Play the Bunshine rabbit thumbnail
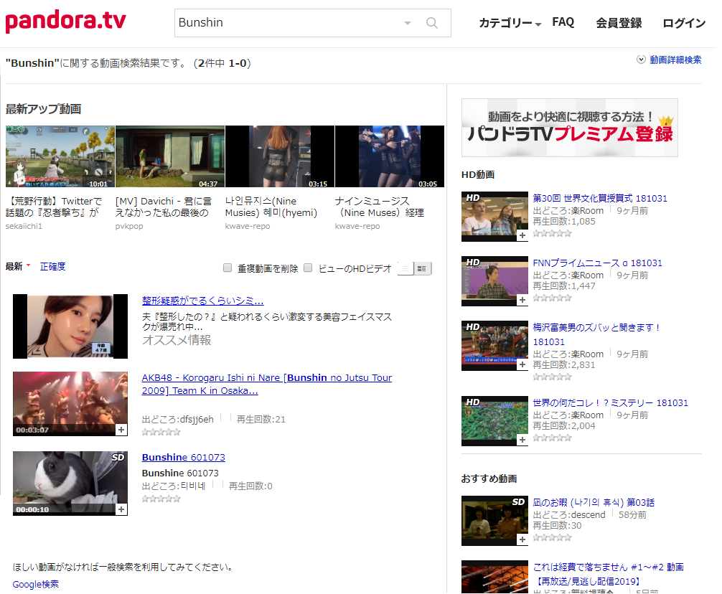 pyautogui.click(x=70, y=483)
